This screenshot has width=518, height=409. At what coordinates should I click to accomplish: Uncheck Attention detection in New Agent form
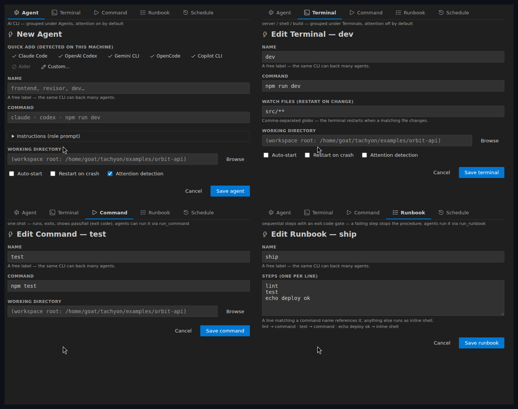[x=110, y=174]
